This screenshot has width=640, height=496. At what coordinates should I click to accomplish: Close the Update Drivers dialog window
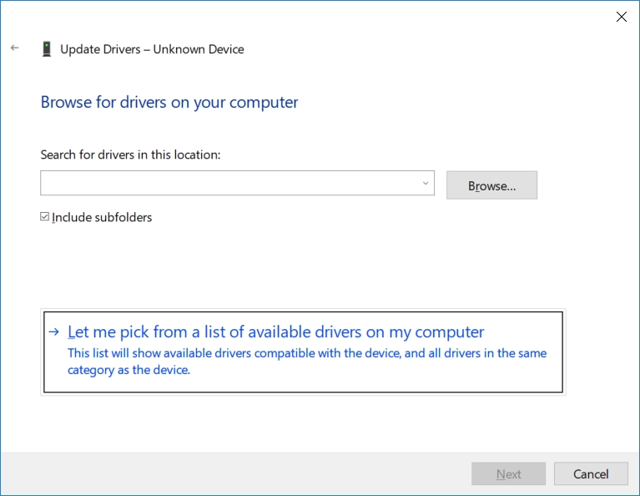(x=621, y=17)
